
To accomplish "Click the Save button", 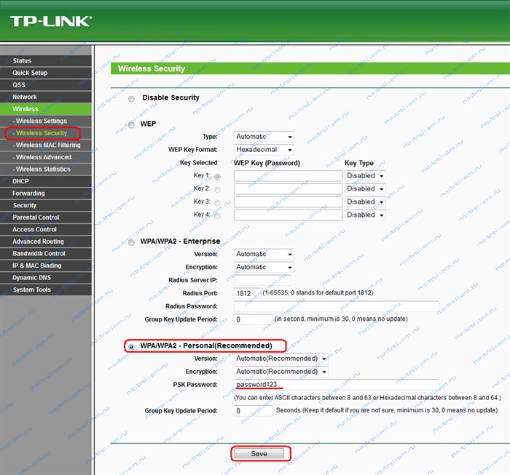I will (259, 454).
